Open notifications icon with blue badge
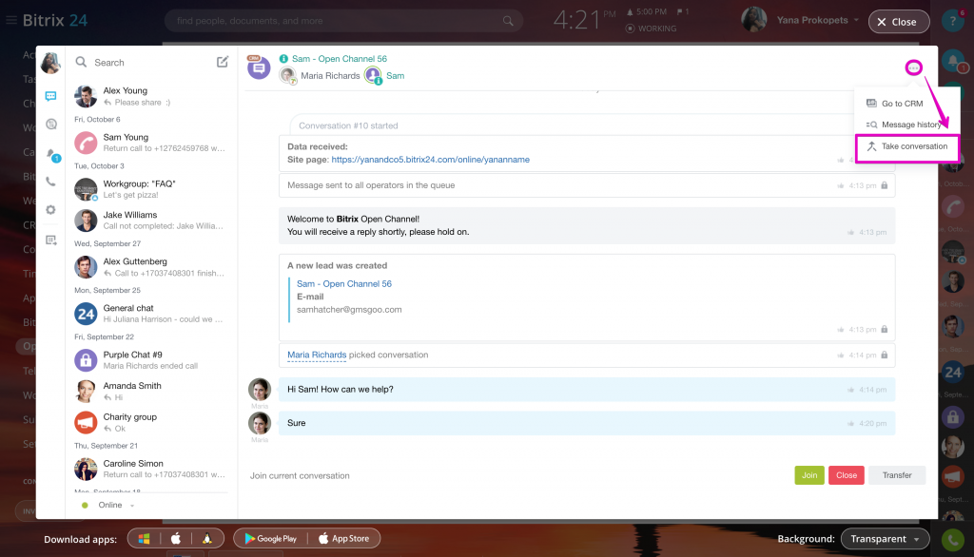Image resolution: width=974 pixels, height=557 pixels. [x=52, y=155]
